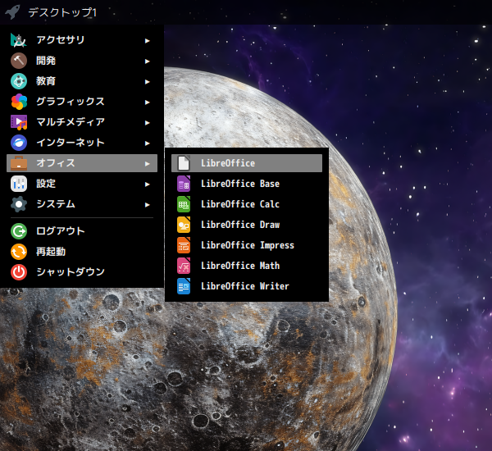Open the マルチメディア menu category
492x451 pixels.
(70, 122)
